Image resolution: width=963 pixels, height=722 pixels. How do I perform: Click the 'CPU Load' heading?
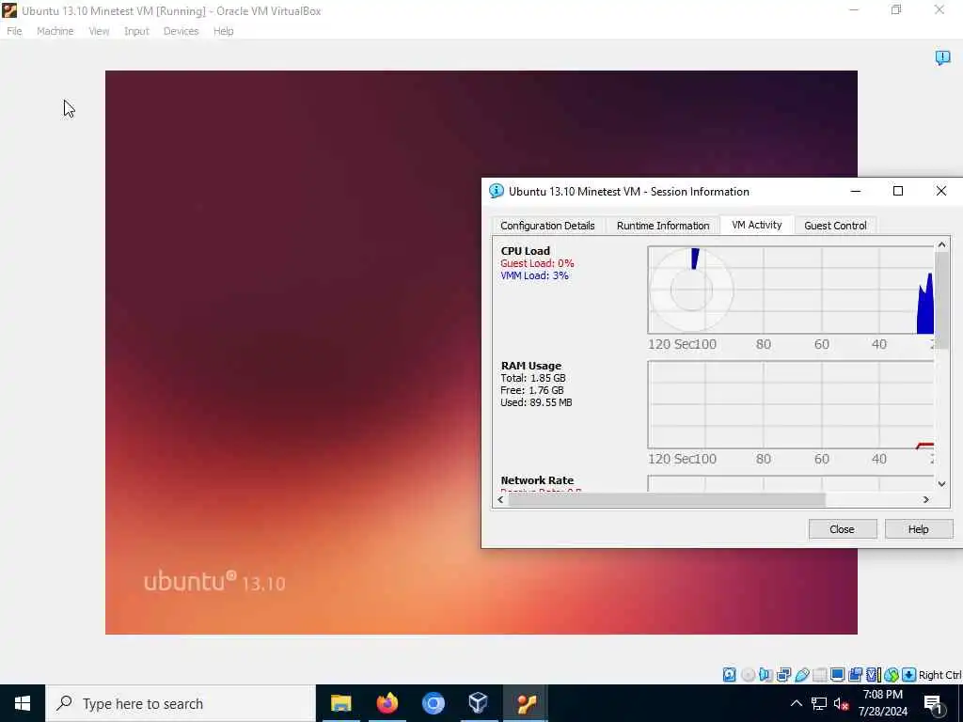click(526, 250)
